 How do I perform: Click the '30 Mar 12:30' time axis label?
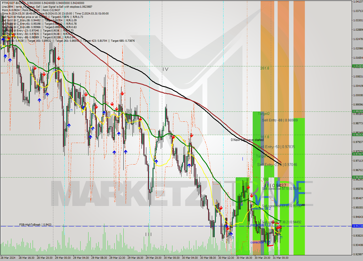[226, 258]
